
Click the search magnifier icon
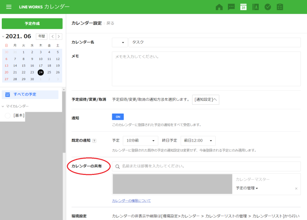tap(118, 167)
